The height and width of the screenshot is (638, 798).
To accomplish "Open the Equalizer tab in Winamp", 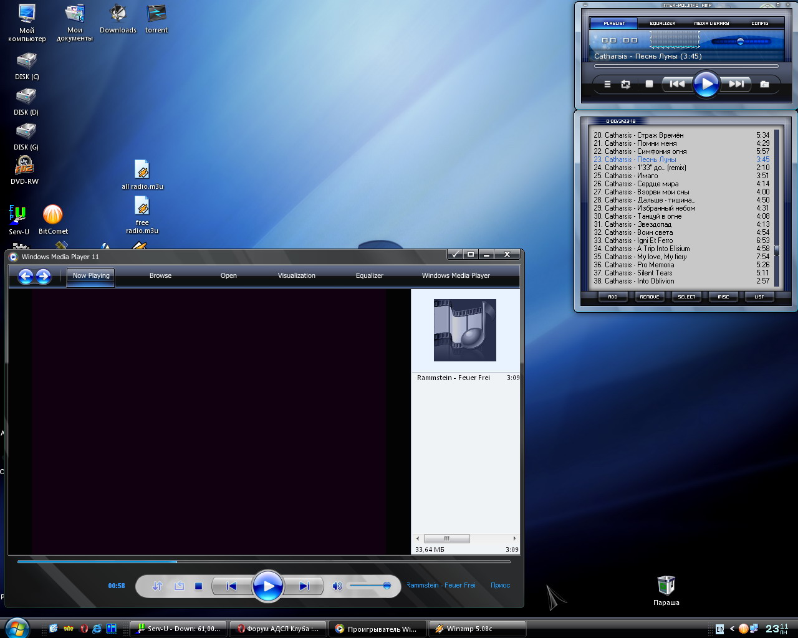I will tap(662, 23).
